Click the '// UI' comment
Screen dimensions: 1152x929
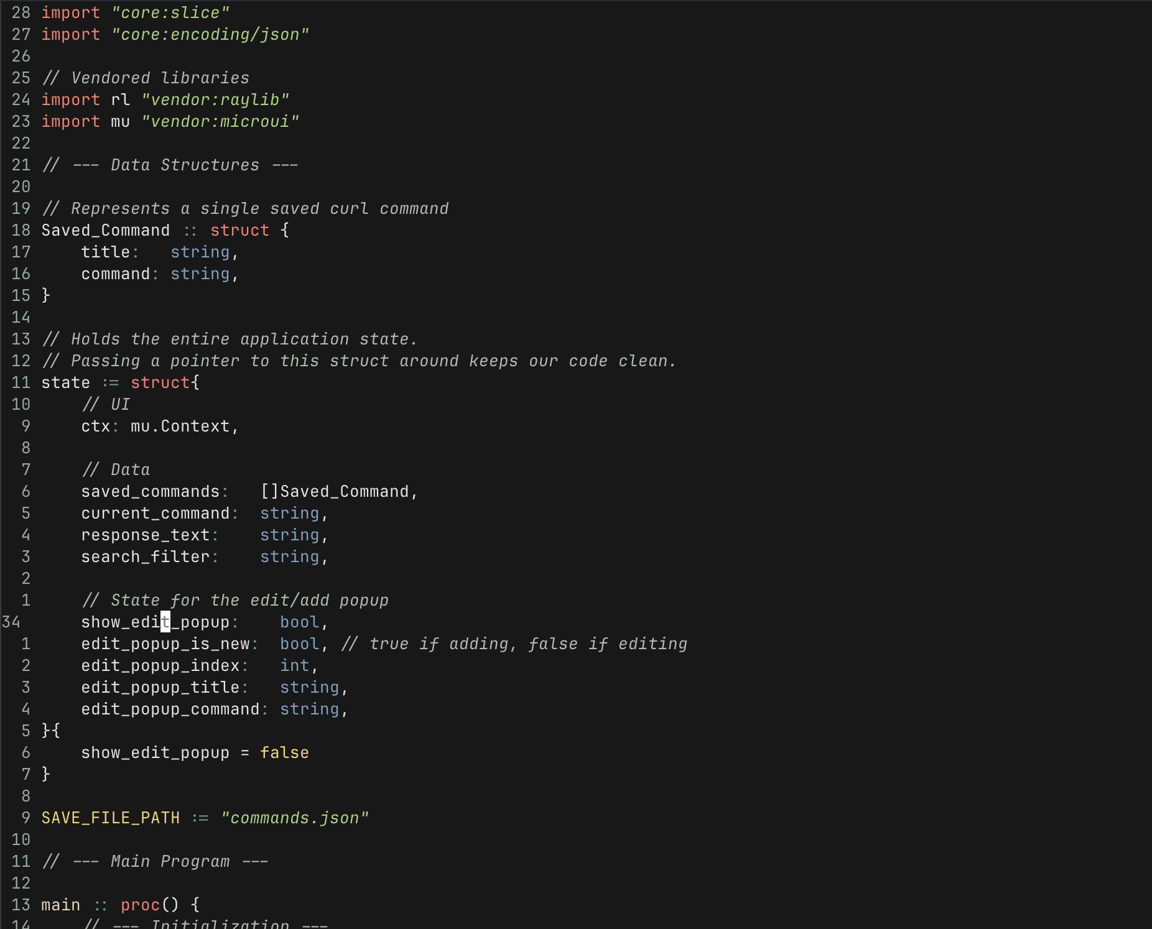tap(106, 404)
